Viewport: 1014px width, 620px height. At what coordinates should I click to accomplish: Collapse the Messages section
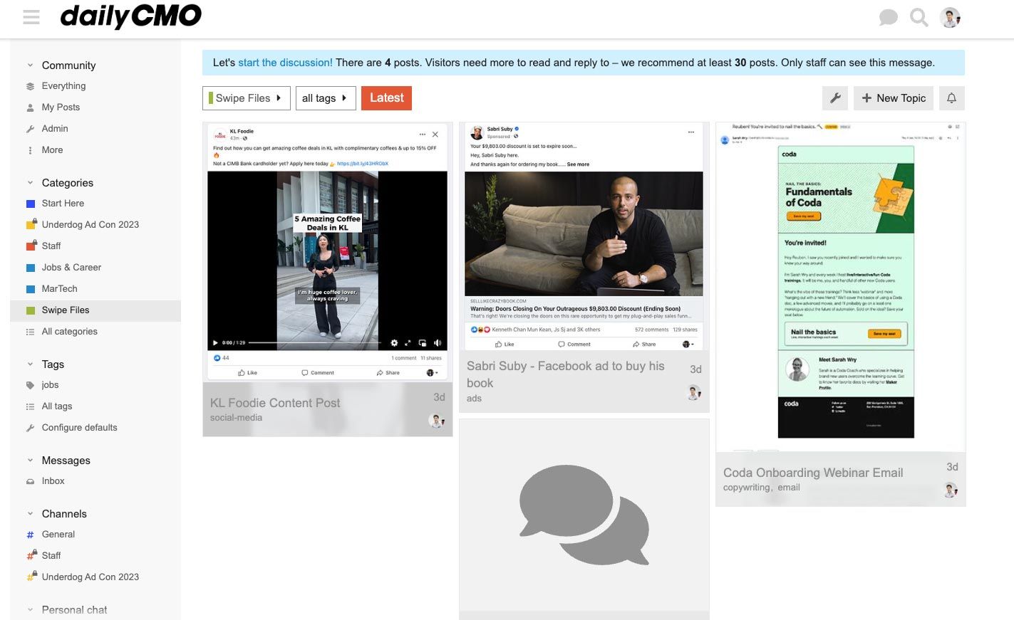coord(30,461)
